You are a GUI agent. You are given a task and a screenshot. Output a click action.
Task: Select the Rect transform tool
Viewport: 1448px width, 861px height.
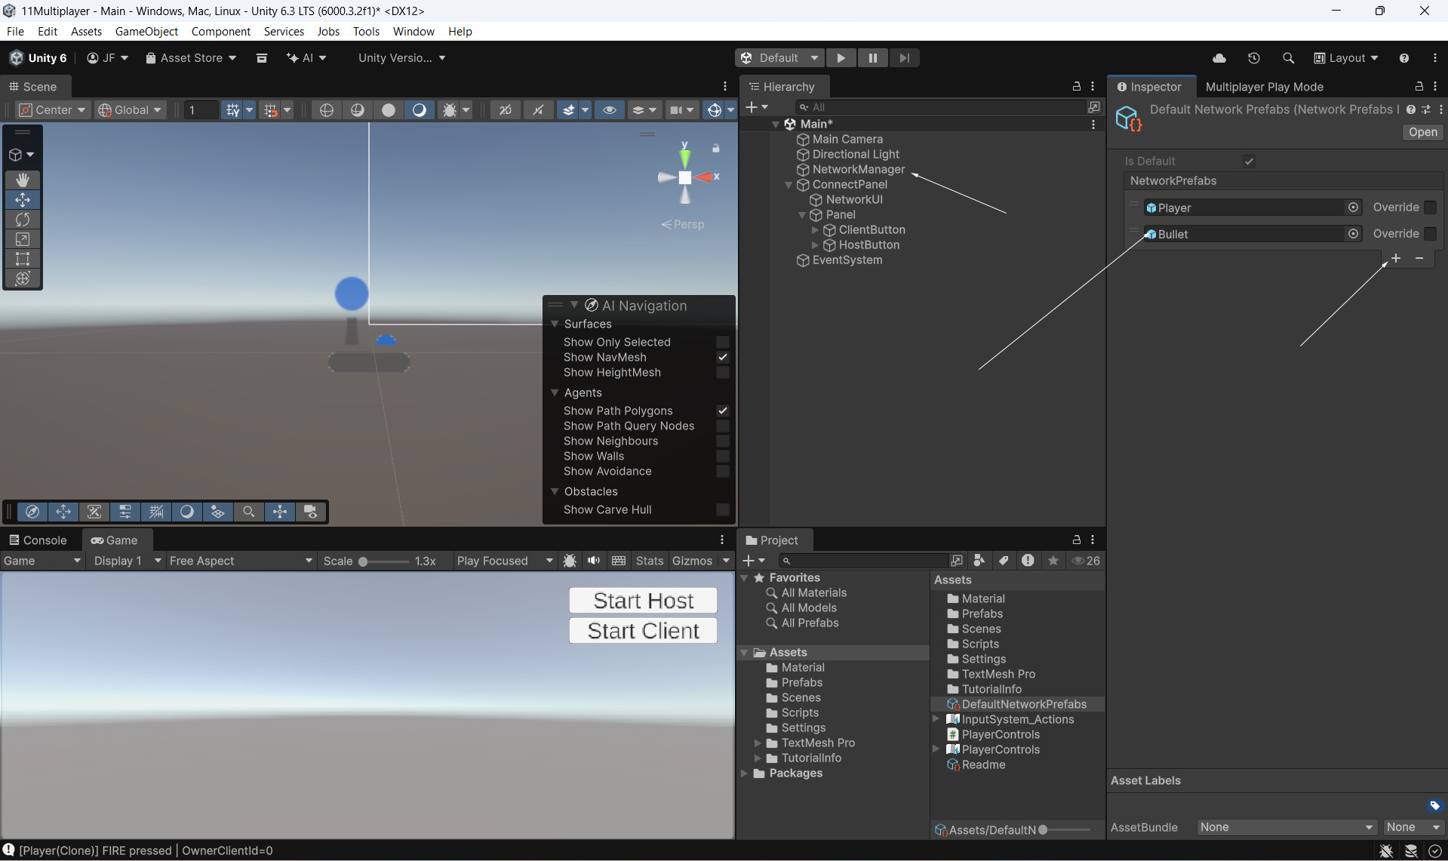click(23, 259)
